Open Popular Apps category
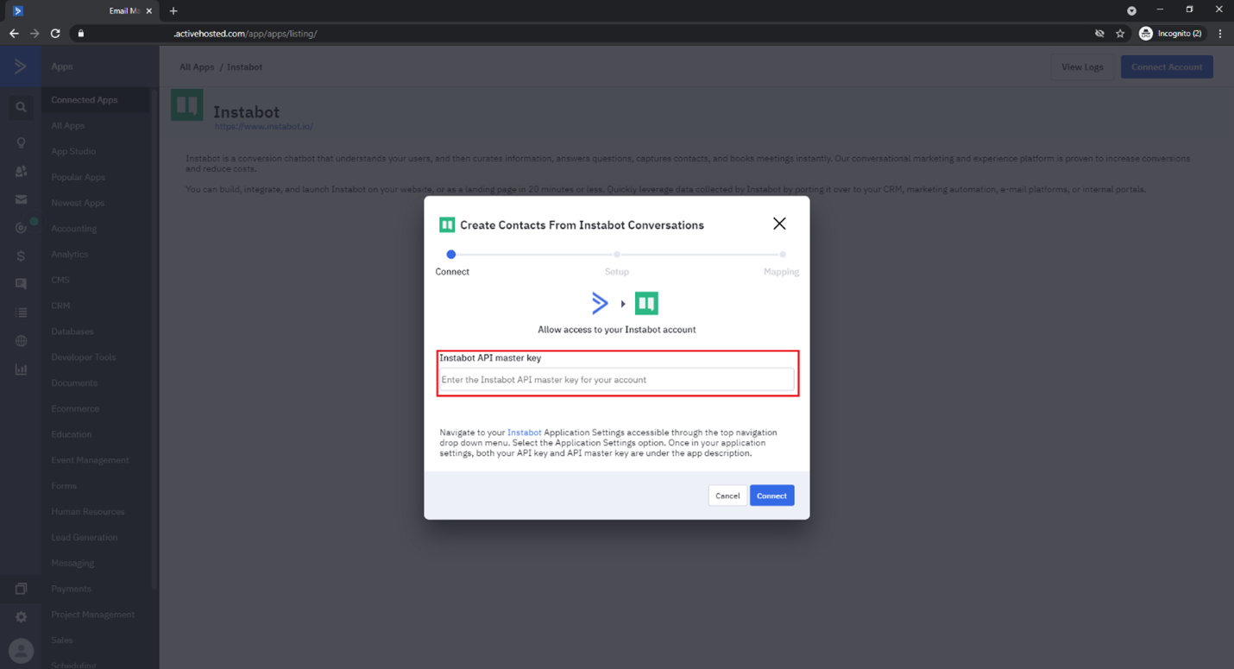Viewport: 1234px width, 669px height. pos(78,177)
